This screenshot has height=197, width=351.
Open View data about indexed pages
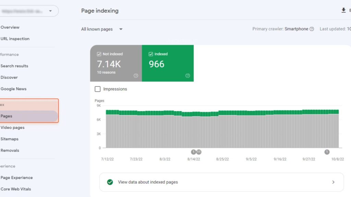click(221, 182)
